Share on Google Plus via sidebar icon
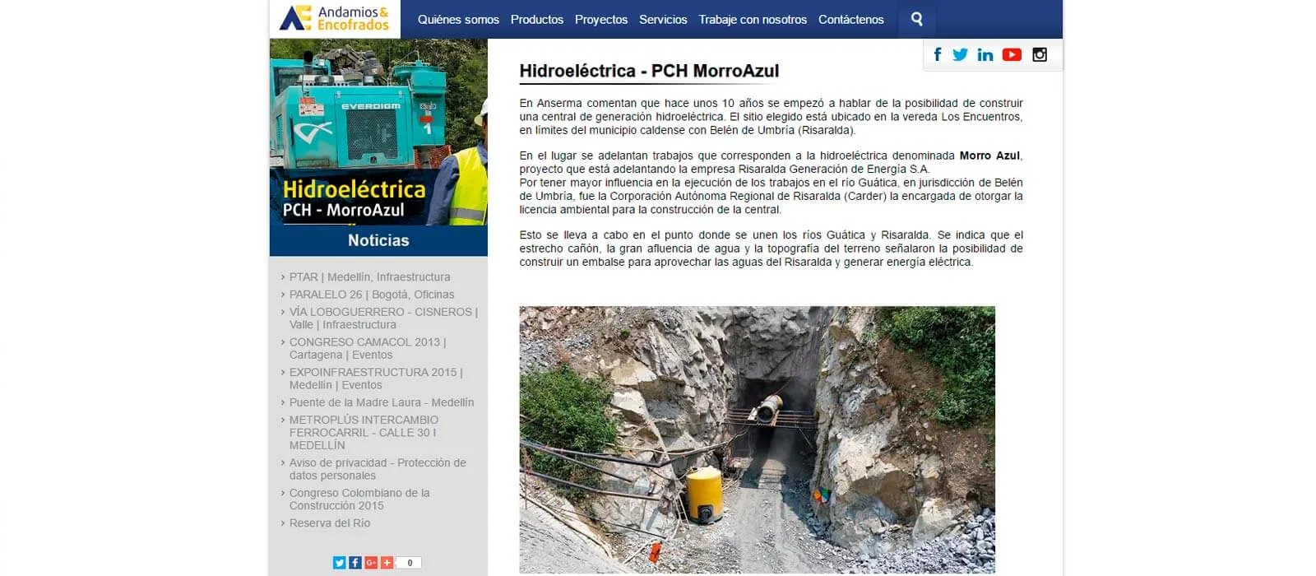The width and height of the screenshot is (1316, 576). coord(371,563)
